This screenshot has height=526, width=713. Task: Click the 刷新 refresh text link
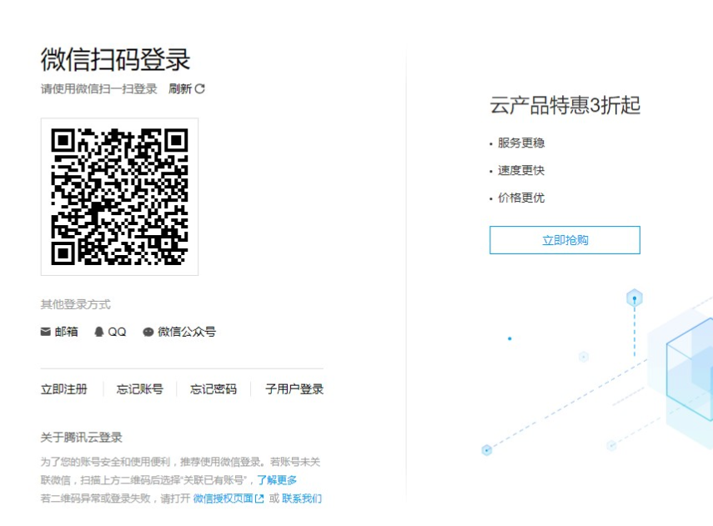[x=180, y=88]
